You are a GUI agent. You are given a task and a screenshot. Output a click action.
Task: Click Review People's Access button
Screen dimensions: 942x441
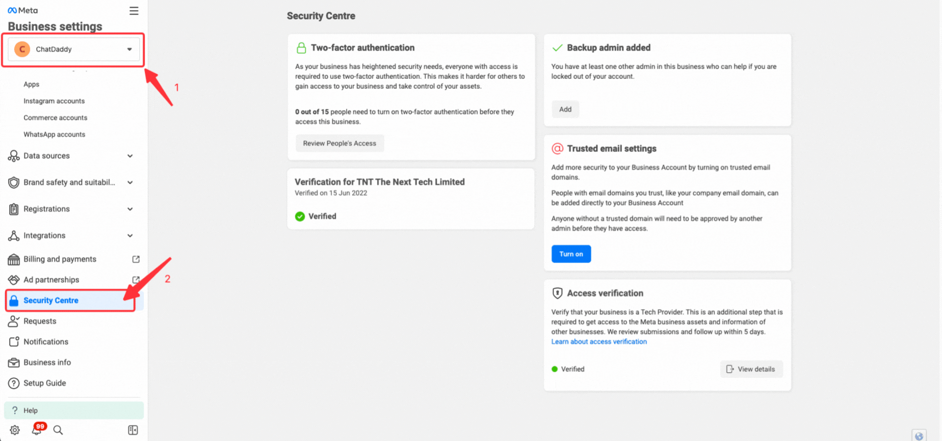point(340,143)
